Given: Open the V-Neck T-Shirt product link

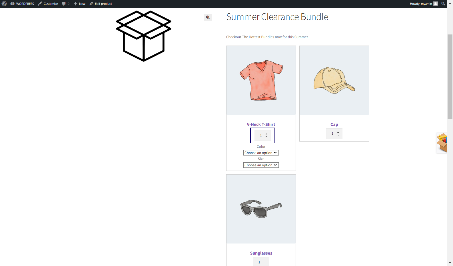Looking at the screenshot, I should [x=261, y=124].
